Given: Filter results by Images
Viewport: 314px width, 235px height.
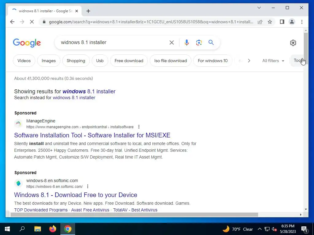Looking at the screenshot, I should coord(49,61).
